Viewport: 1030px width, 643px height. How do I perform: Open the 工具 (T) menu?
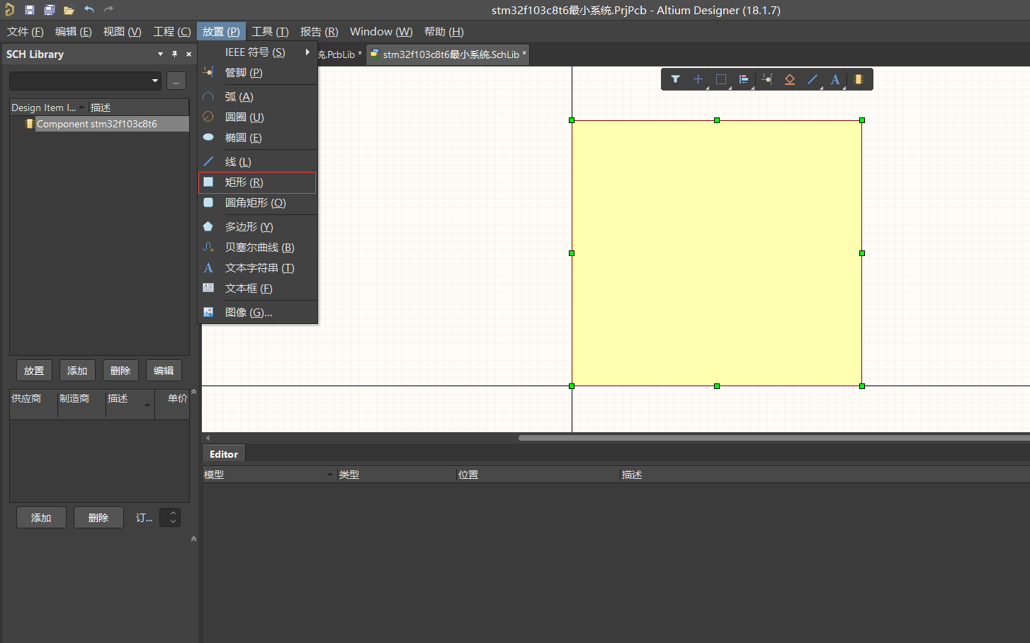(270, 32)
